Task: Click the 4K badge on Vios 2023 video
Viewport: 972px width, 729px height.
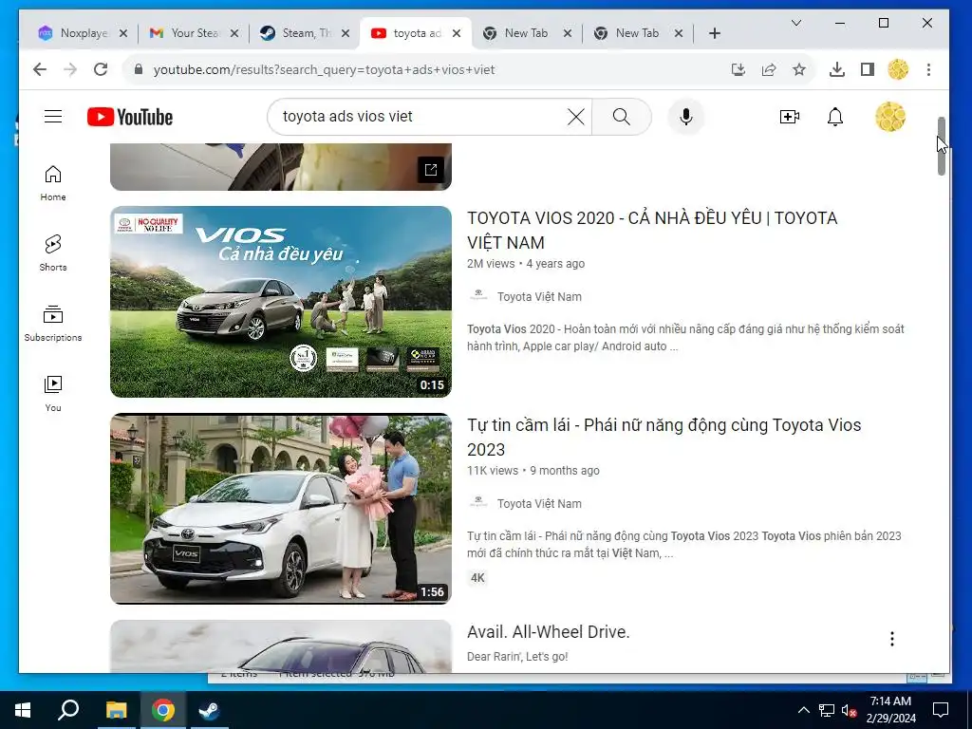Action: click(477, 578)
